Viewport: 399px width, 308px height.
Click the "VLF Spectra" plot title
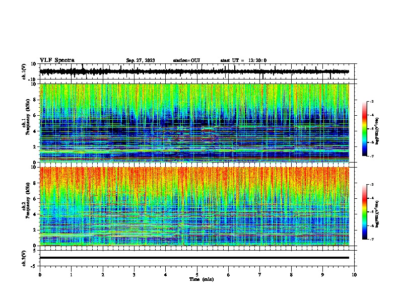(x=57, y=60)
